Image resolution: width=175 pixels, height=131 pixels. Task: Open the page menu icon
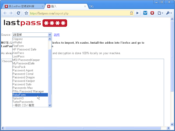(x=160, y=13)
